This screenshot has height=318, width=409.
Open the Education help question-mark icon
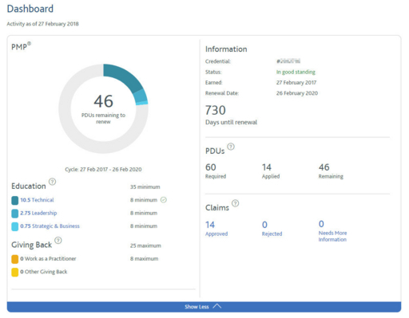click(x=53, y=182)
